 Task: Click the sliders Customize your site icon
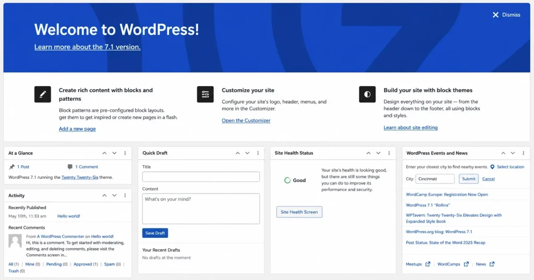point(205,94)
